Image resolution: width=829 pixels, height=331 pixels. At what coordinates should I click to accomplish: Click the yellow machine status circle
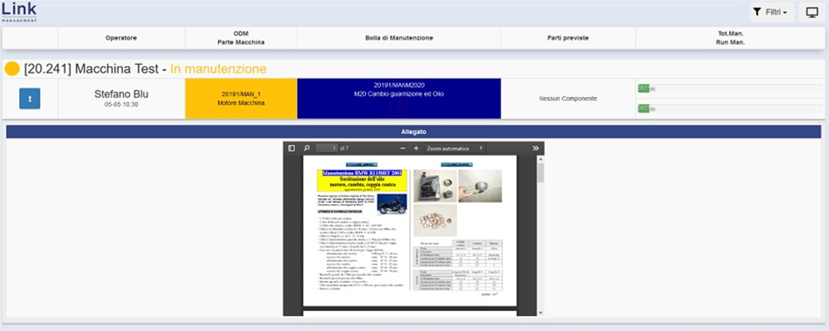(12, 69)
